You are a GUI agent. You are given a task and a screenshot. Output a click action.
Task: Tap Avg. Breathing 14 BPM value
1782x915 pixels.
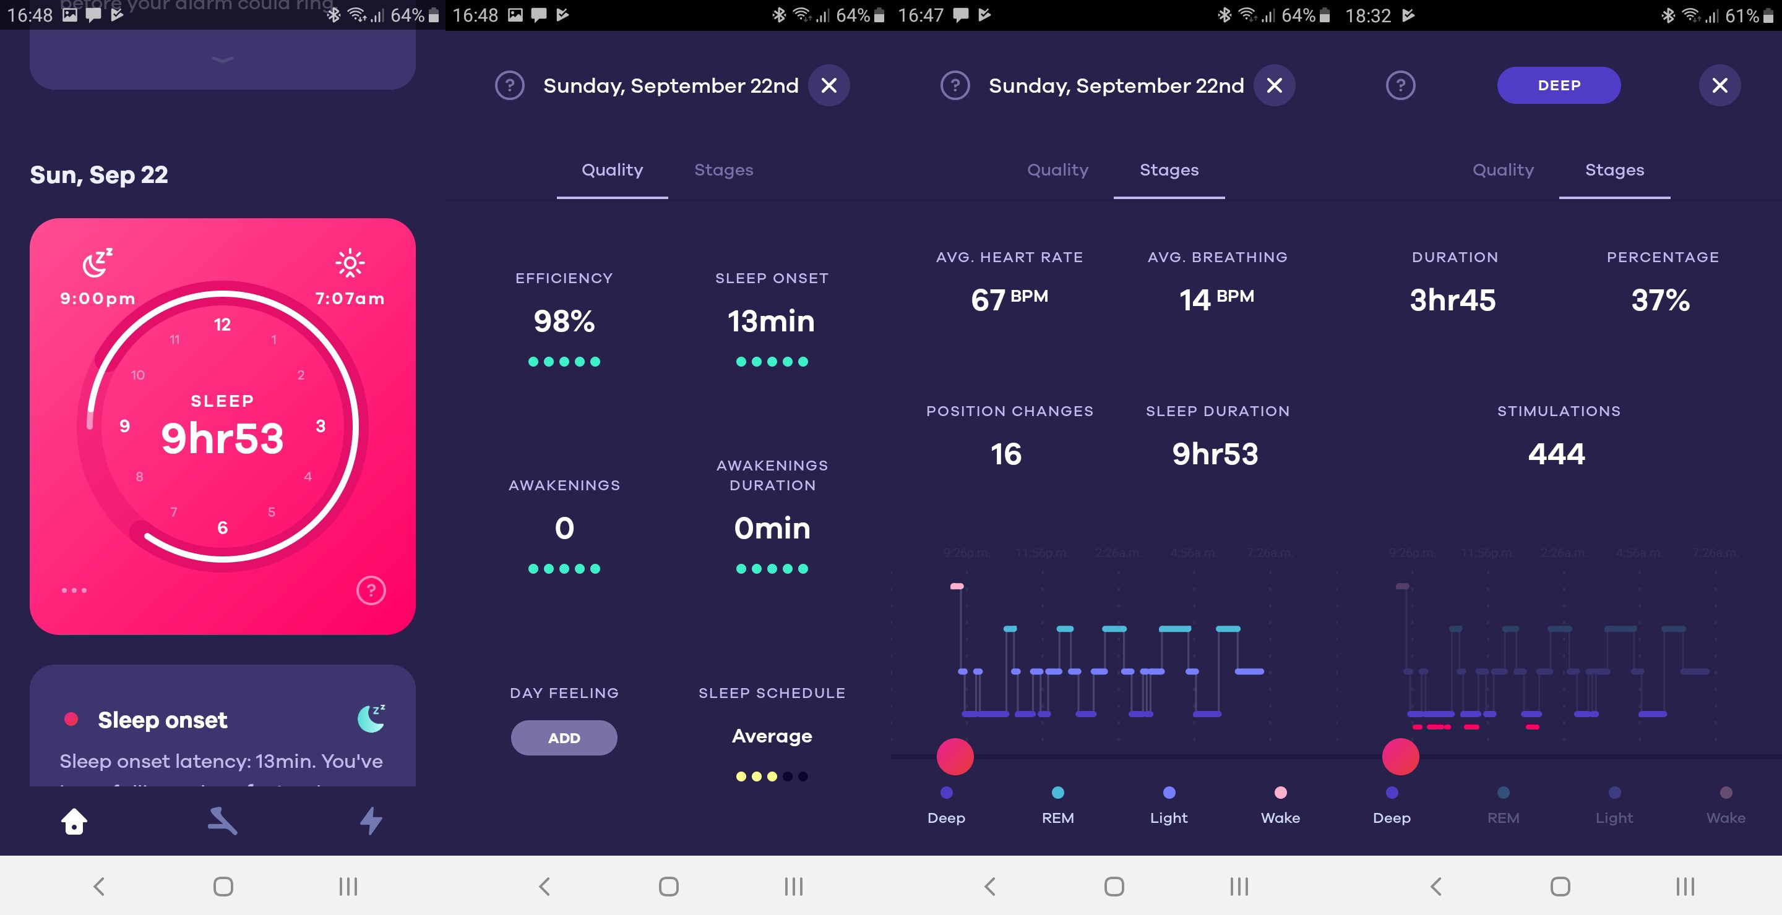1217,299
